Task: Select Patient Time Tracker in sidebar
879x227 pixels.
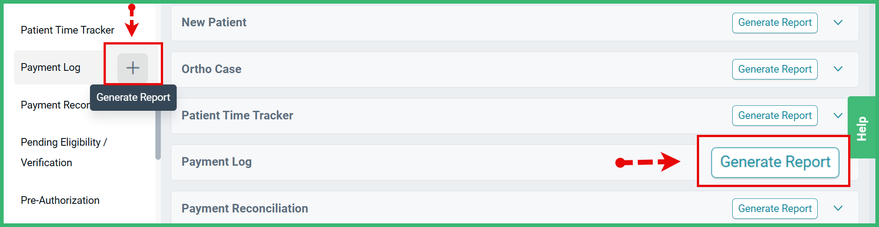Action: click(x=67, y=30)
